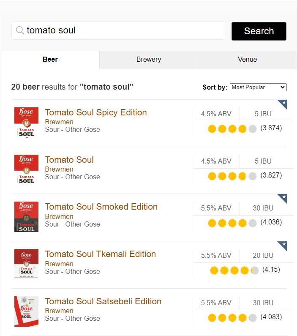Open the Sort by Most Popular dropdown
Image resolution: width=297 pixels, height=336 pixels.
[x=258, y=87]
